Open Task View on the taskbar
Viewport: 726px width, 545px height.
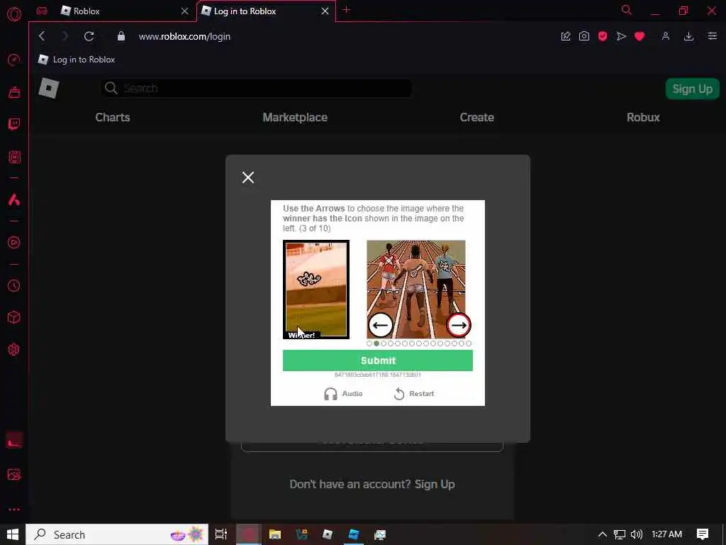click(x=221, y=534)
